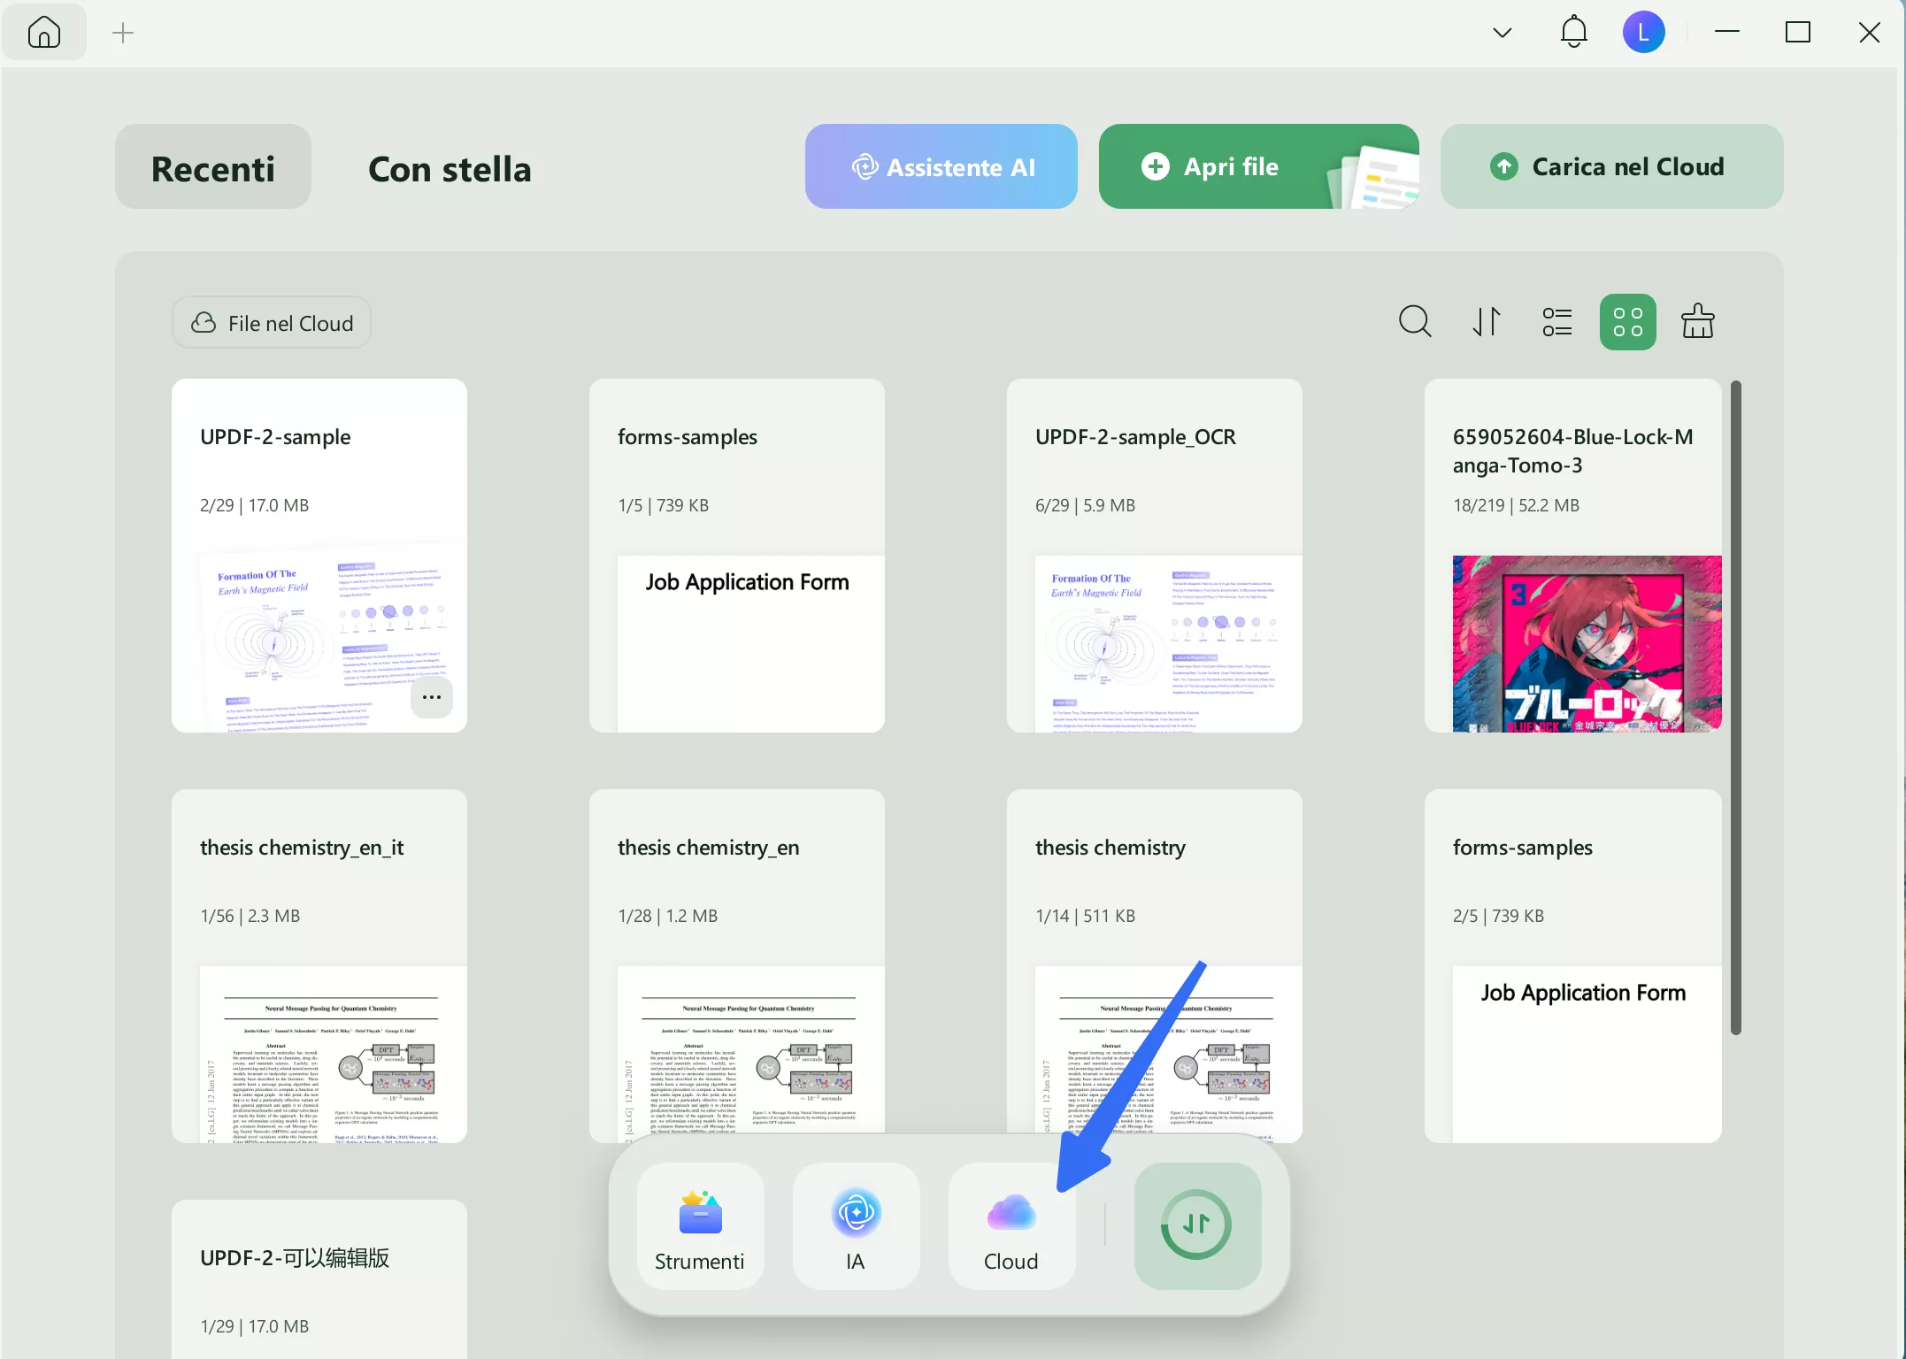Viewport: 1906px width, 1359px height.
Task: Open IA assistant from bottom dock
Action: coord(856,1225)
